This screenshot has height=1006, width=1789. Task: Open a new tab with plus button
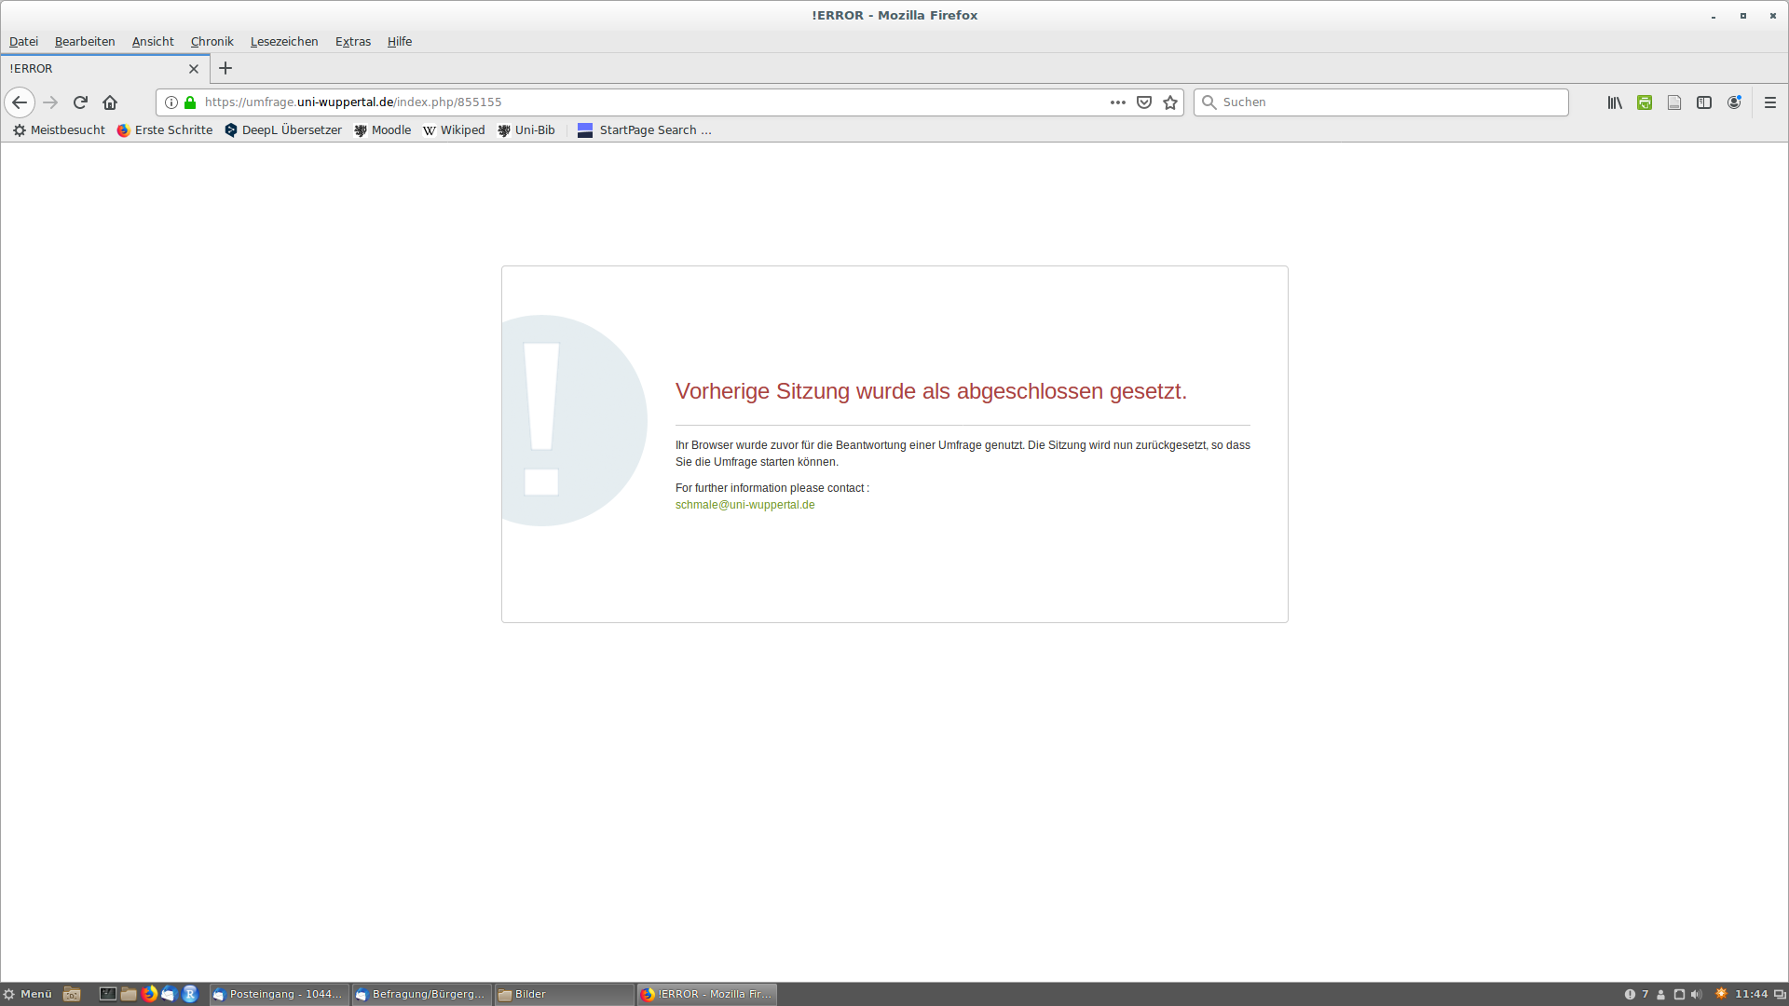point(225,68)
